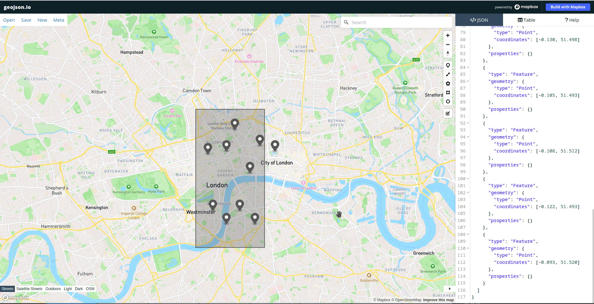Activate the edit geometries tool
The width and height of the screenshot is (594, 304).
click(448, 113)
